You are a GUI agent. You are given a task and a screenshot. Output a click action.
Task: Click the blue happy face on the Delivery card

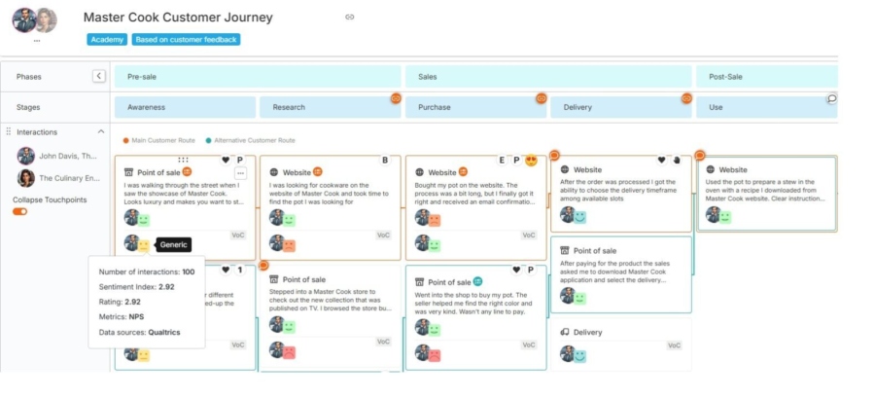[x=579, y=356]
